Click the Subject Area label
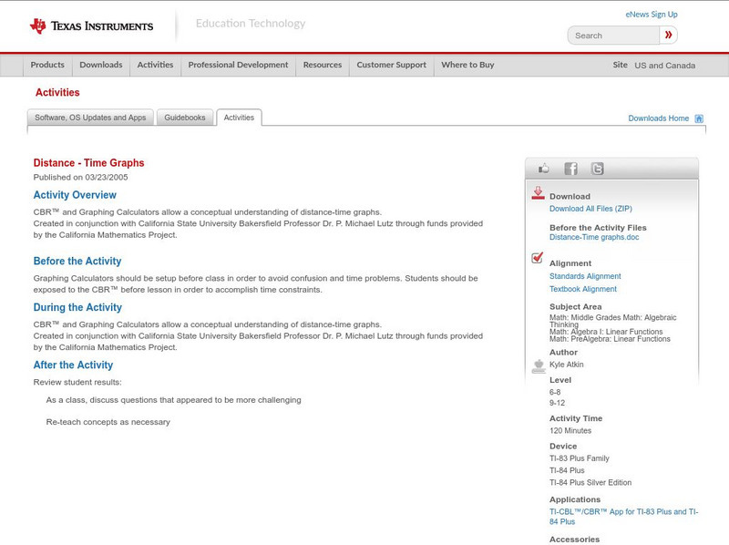 [x=576, y=307]
